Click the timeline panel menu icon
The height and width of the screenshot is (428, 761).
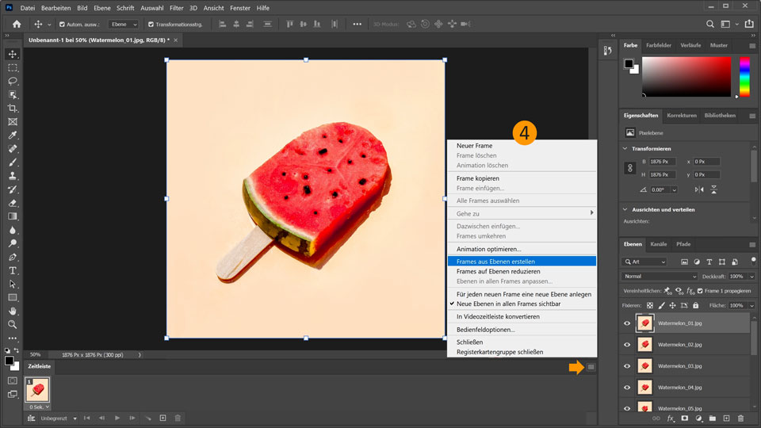[591, 367]
